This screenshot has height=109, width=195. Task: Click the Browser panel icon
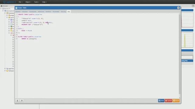point(2,6)
